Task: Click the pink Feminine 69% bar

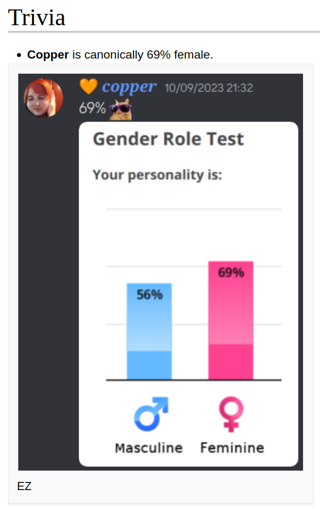Action: tap(231, 321)
